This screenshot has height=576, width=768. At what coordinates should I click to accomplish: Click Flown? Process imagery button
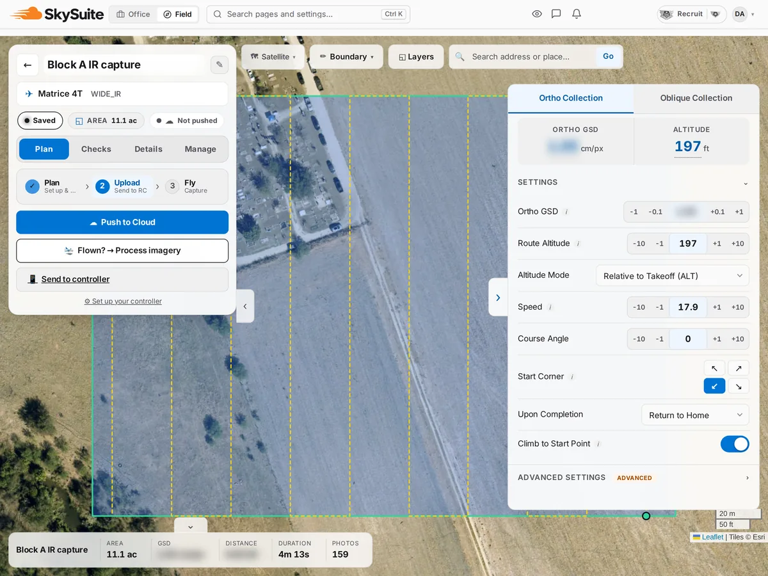point(122,251)
